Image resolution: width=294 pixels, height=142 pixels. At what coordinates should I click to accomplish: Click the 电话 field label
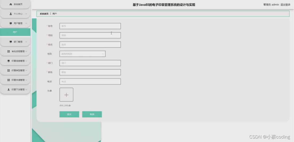point(49,82)
